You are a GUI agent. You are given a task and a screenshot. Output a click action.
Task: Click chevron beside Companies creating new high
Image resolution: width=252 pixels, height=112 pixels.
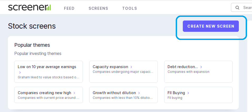click(x=74, y=93)
